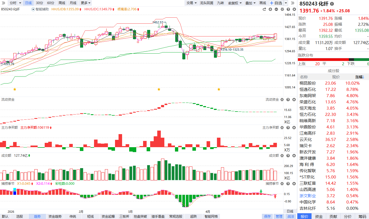
Task: Toggle 九转 indicator on chart
Action: click(x=220, y=3)
